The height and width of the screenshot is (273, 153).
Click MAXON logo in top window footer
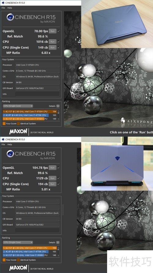tap(18, 131)
